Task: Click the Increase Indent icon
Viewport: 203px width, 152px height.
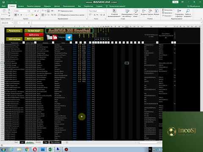Action: click(x=55, y=15)
